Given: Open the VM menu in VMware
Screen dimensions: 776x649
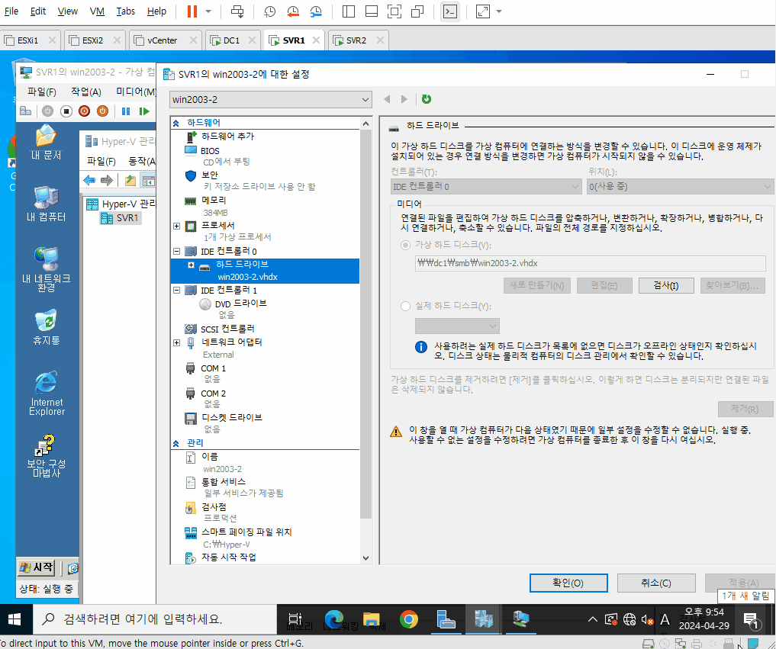Looking at the screenshot, I should pyautogui.click(x=97, y=11).
